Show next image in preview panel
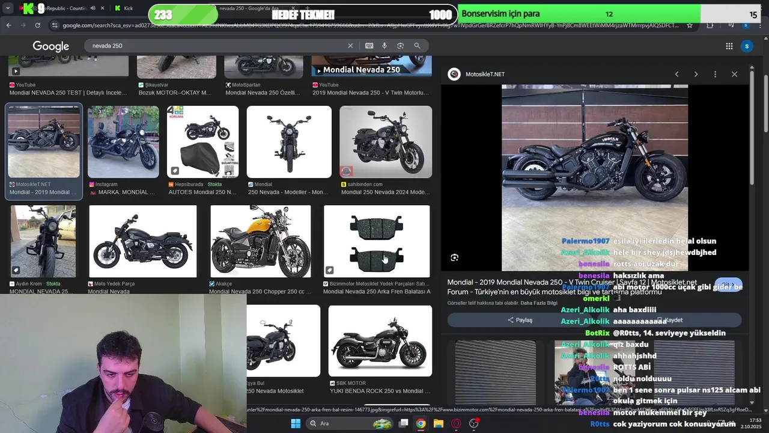769x433 pixels. tap(696, 74)
